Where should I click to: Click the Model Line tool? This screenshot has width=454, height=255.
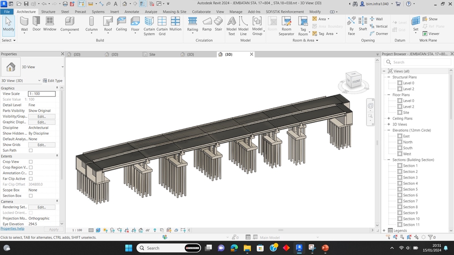pyautogui.click(x=243, y=26)
